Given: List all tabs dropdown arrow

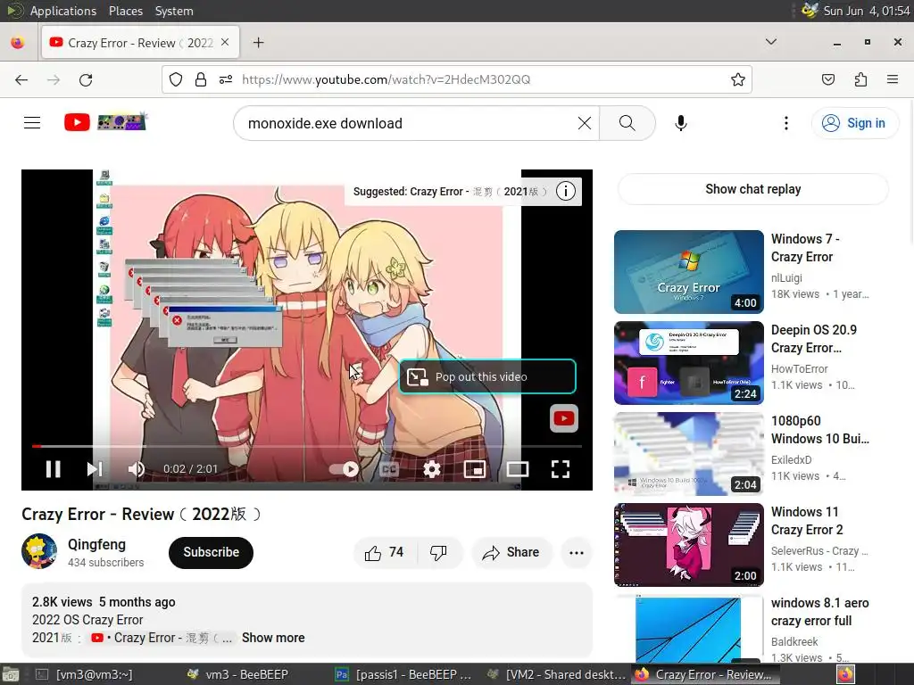Looking at the screenshot, I should pyautogui.click(x=770, y=42).
